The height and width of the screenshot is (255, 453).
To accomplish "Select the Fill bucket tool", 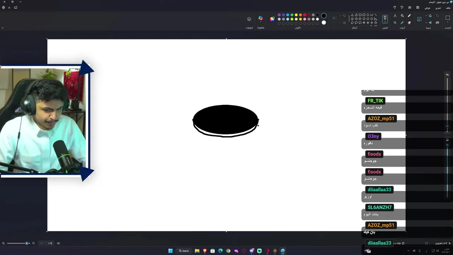I will [402, 15].
